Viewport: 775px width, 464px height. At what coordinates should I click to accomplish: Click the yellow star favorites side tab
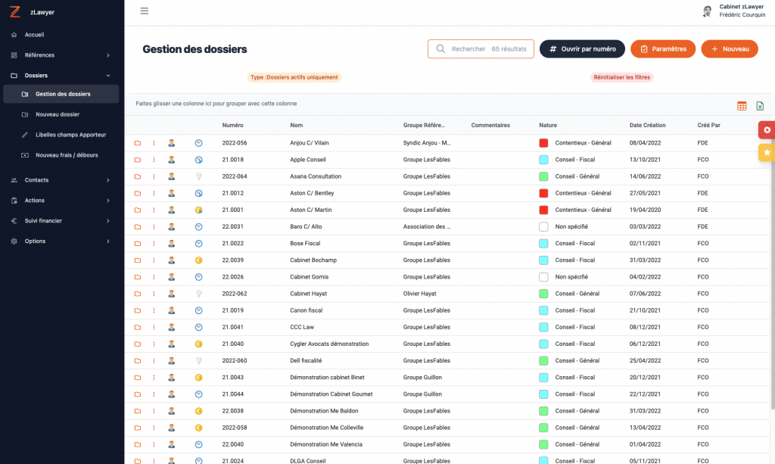(x=767, y=153)
